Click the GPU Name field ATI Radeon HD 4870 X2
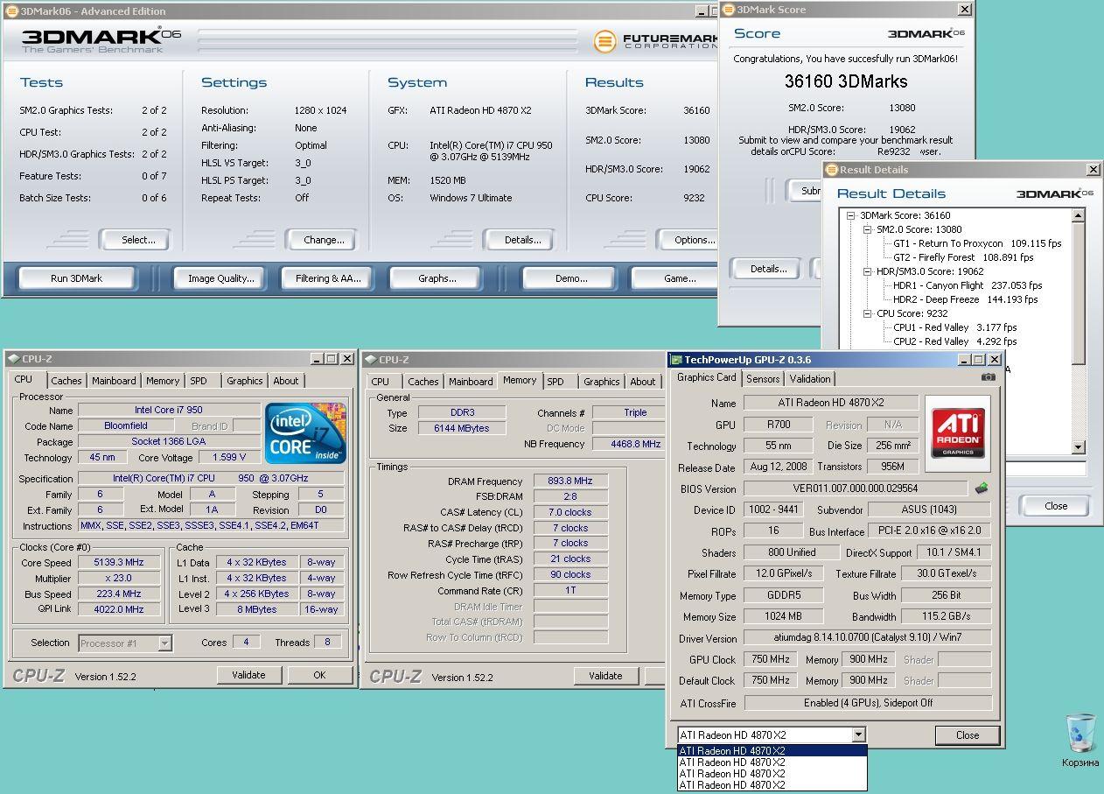The image size is (1104, 794). [x=831, y=403]
